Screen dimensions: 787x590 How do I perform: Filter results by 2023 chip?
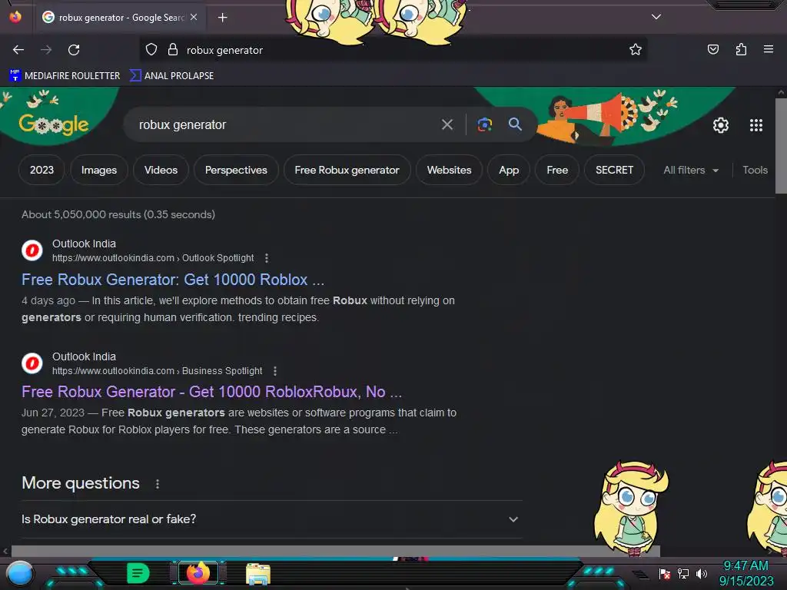click(42, 170)
